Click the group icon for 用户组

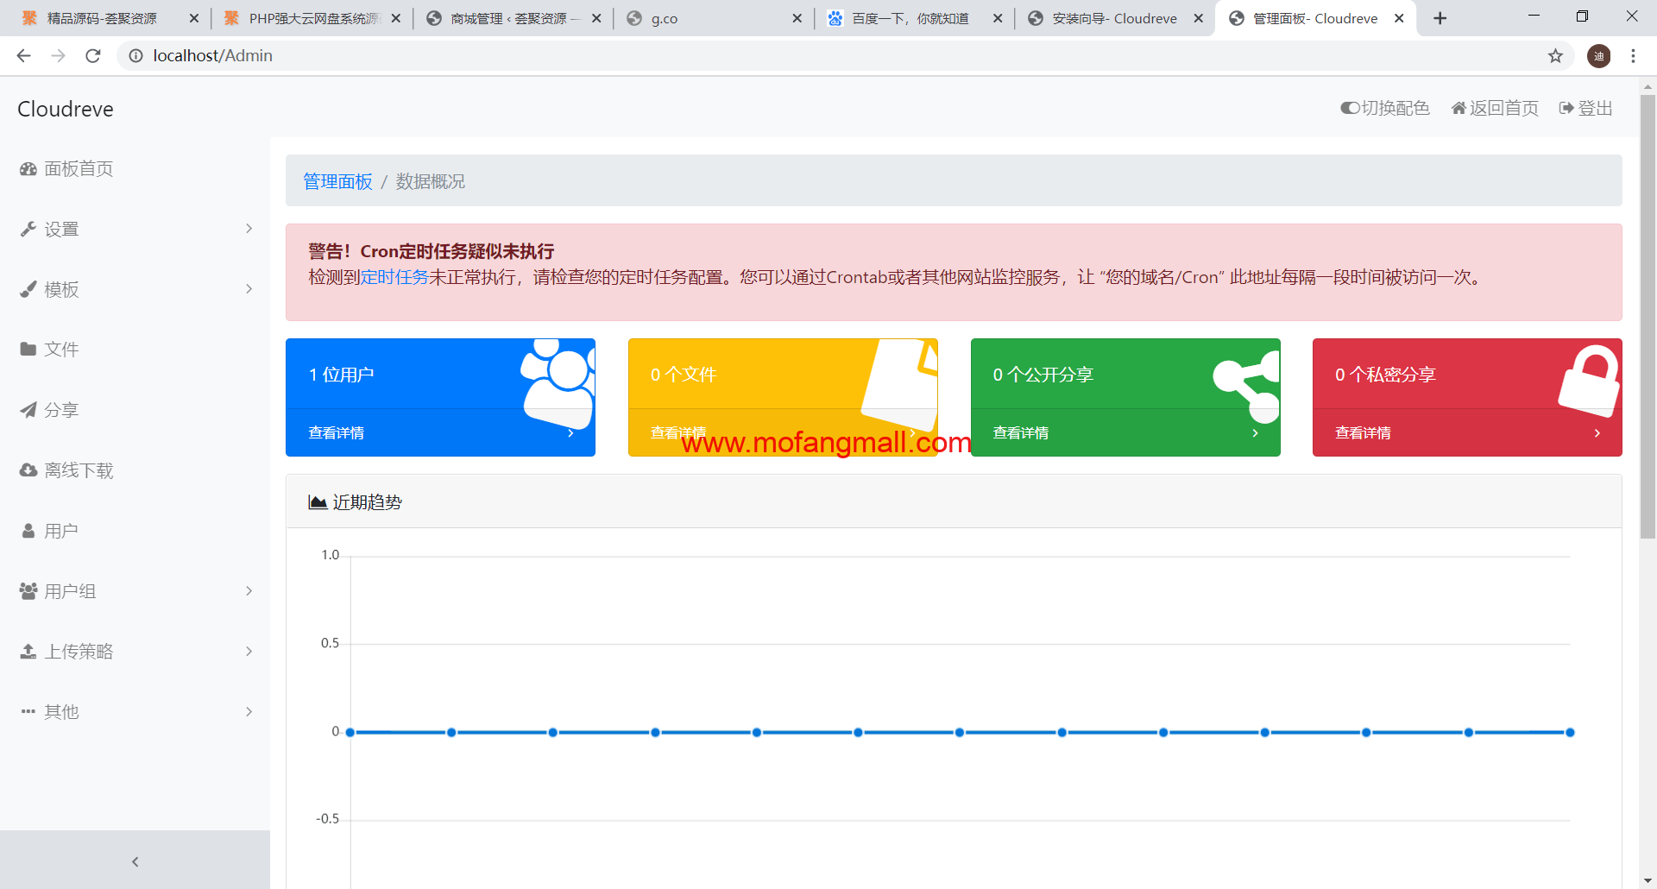point(28,591)
